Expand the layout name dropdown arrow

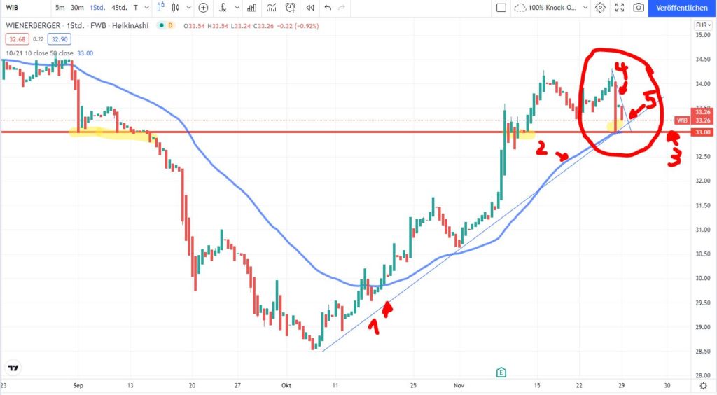[585, 8]
